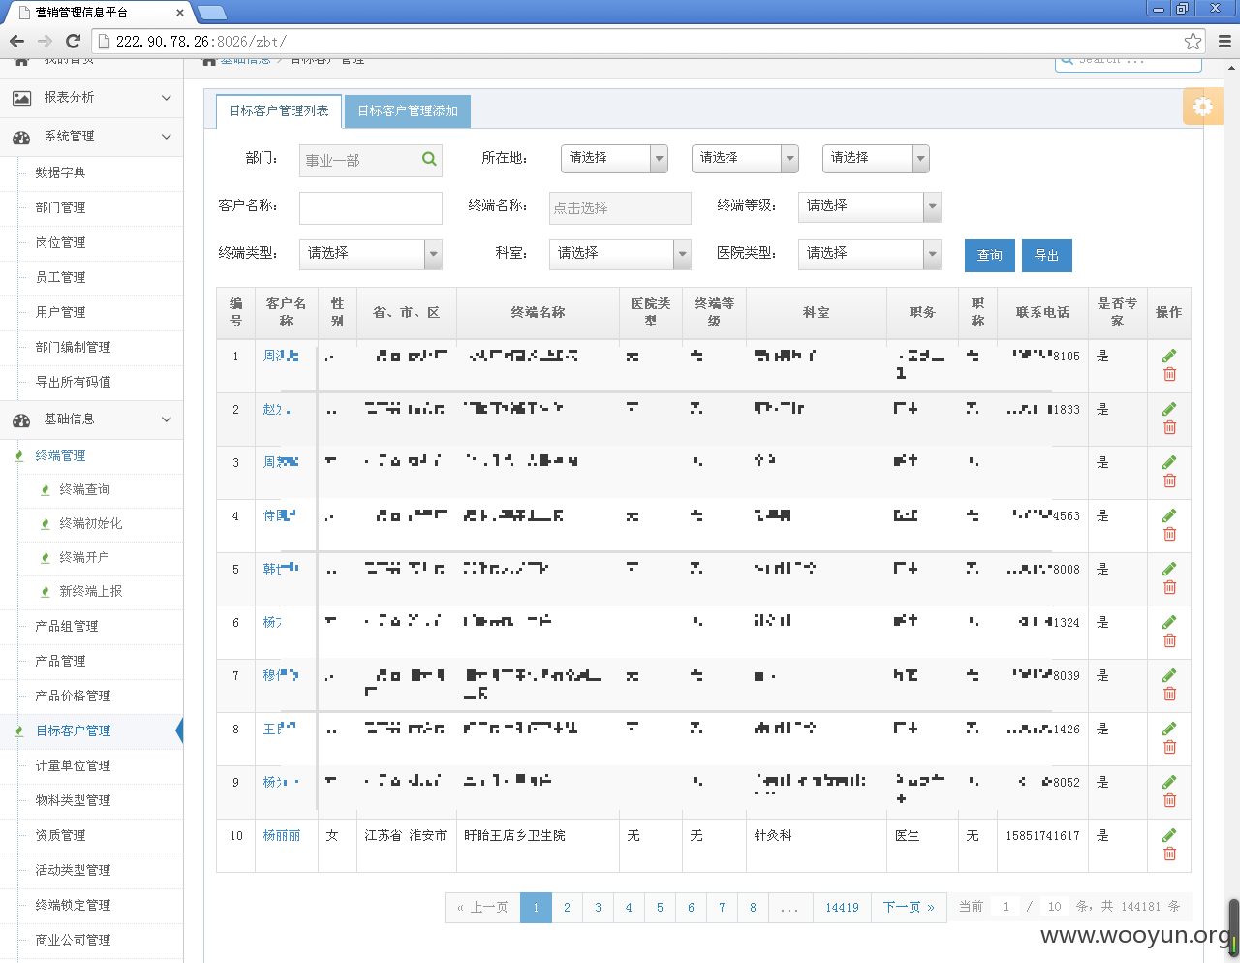
Task: Delete row 1 with the trash icon
Action: (x=1169, y=374)
